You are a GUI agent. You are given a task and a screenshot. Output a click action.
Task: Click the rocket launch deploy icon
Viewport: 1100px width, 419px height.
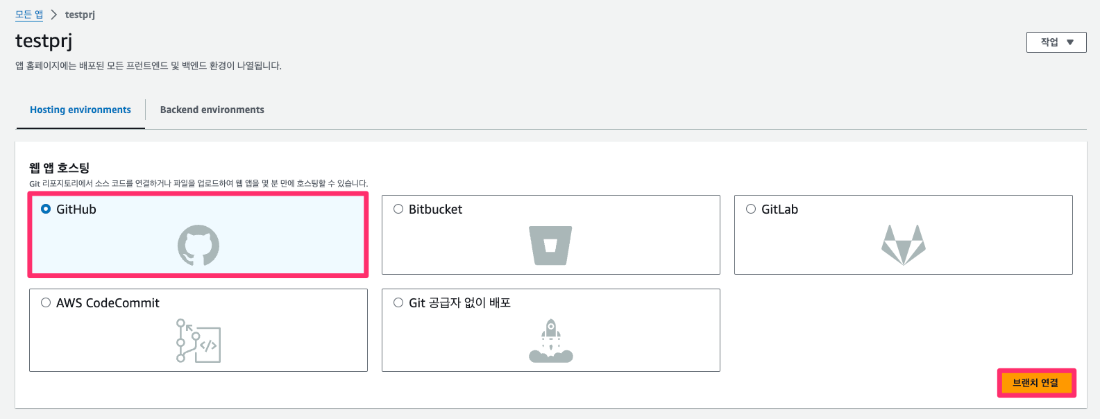(x=550, y=341)
